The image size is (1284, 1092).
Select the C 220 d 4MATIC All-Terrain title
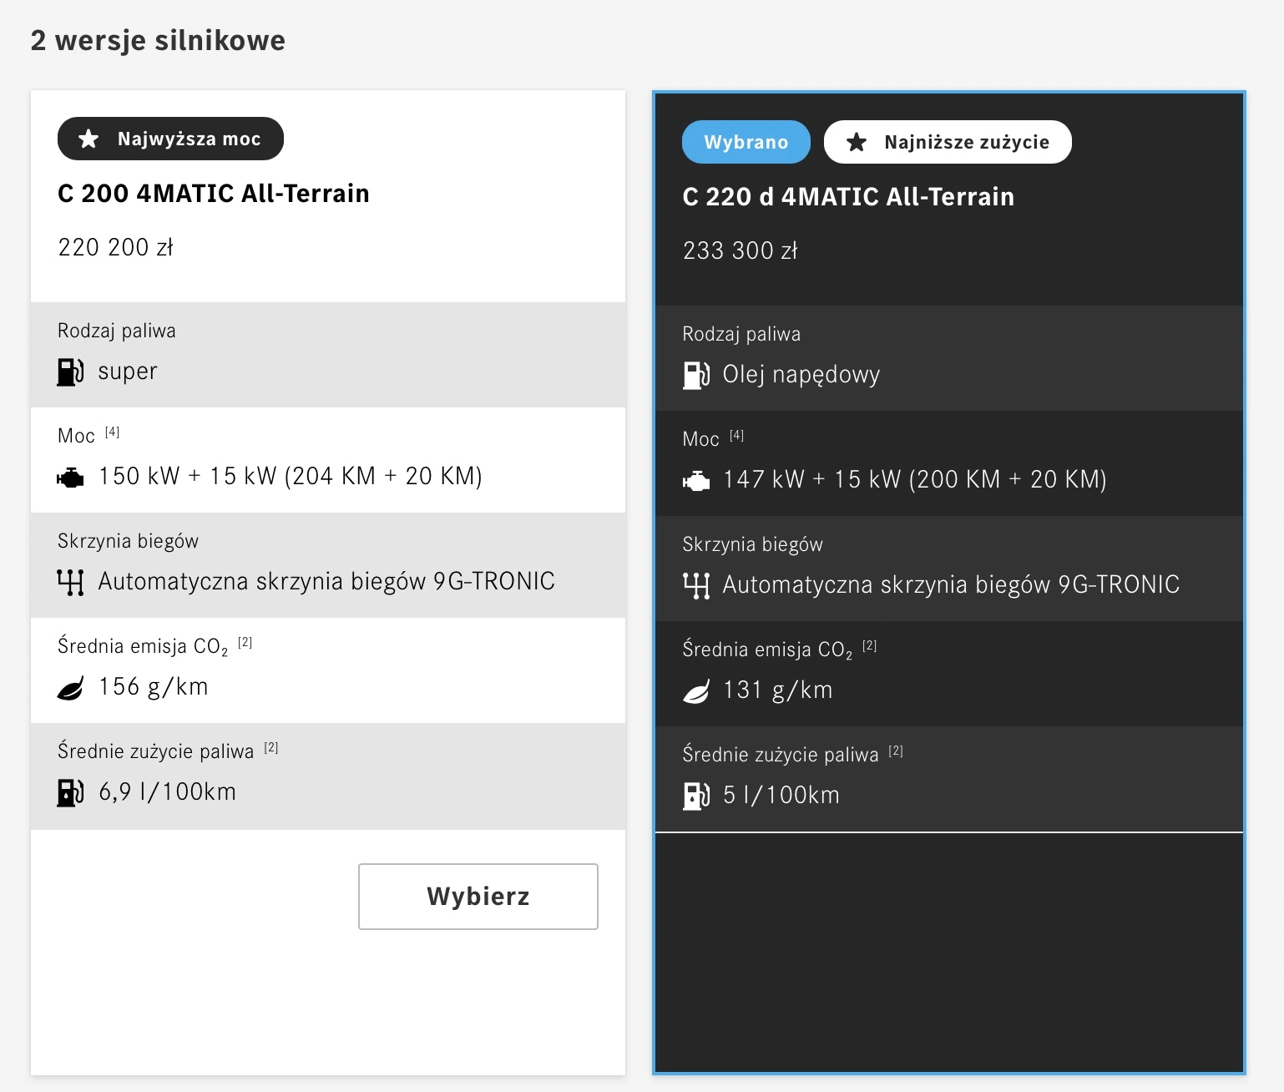(848, 197)
